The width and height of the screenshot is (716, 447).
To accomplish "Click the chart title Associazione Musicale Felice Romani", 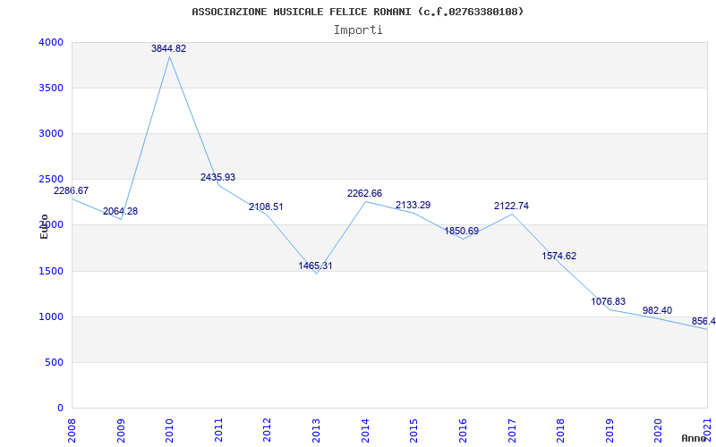I will [358, 12].
